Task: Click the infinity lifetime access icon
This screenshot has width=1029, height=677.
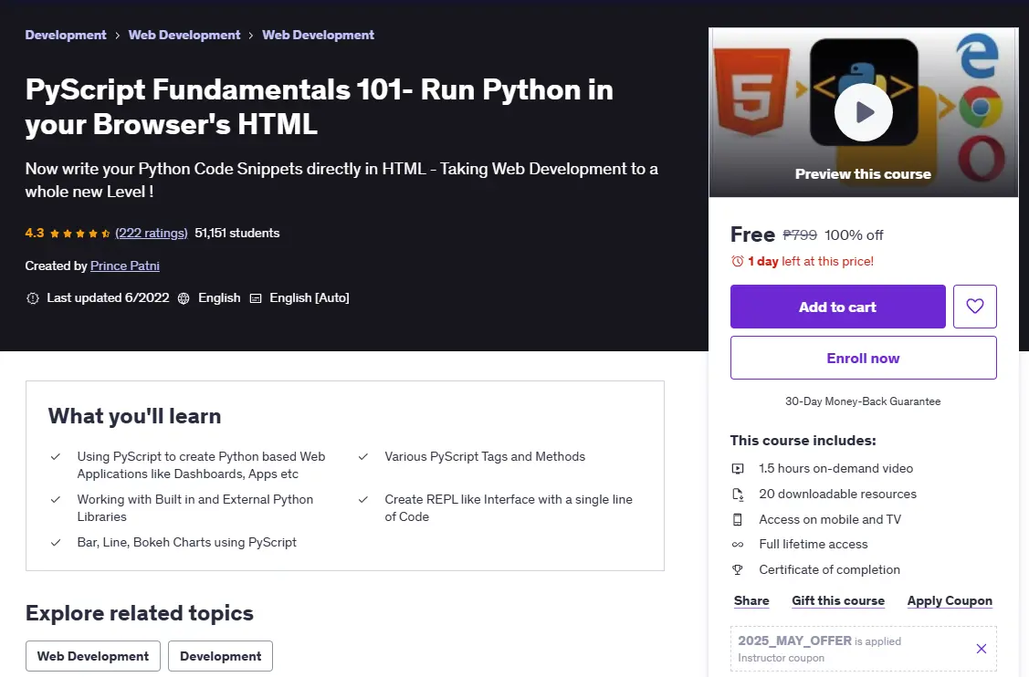Action: pos(738,545)
